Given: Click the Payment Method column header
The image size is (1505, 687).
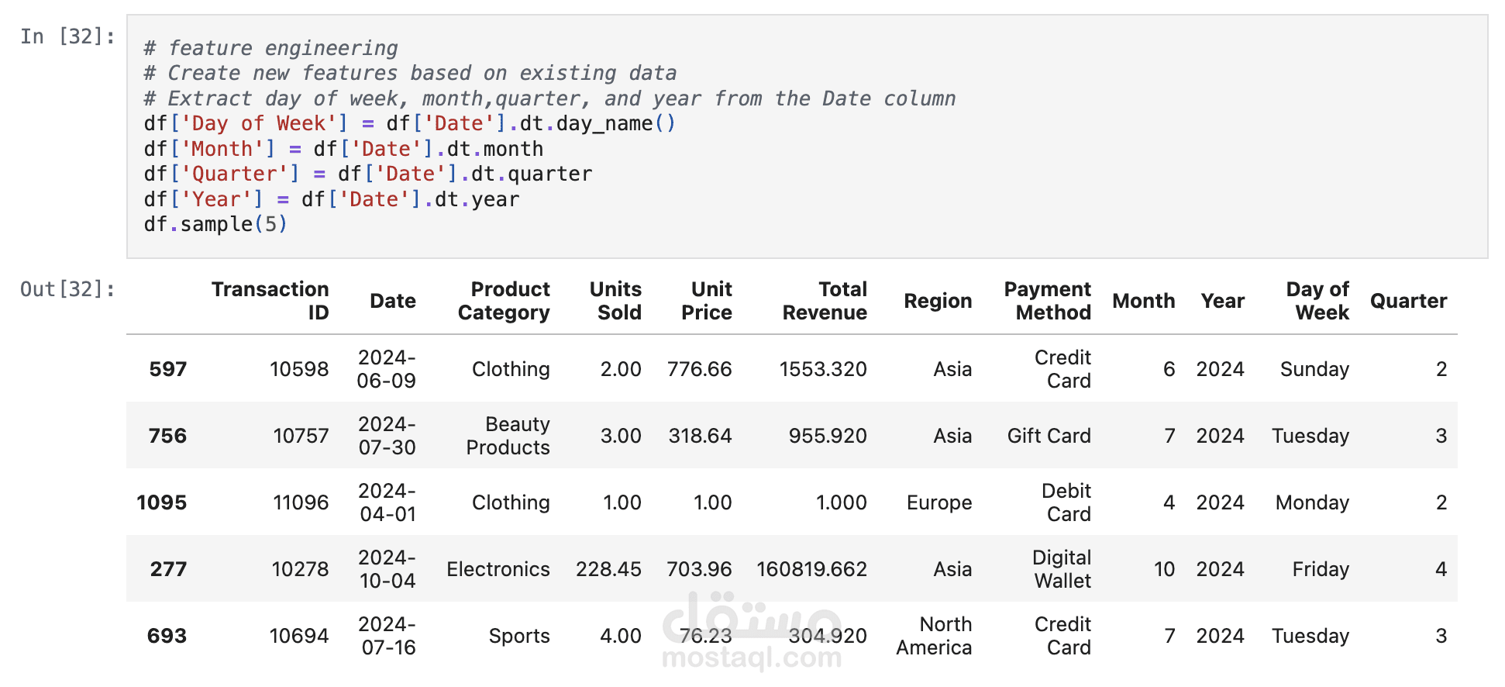Looking at the screenshot, I should (1047, 301).
